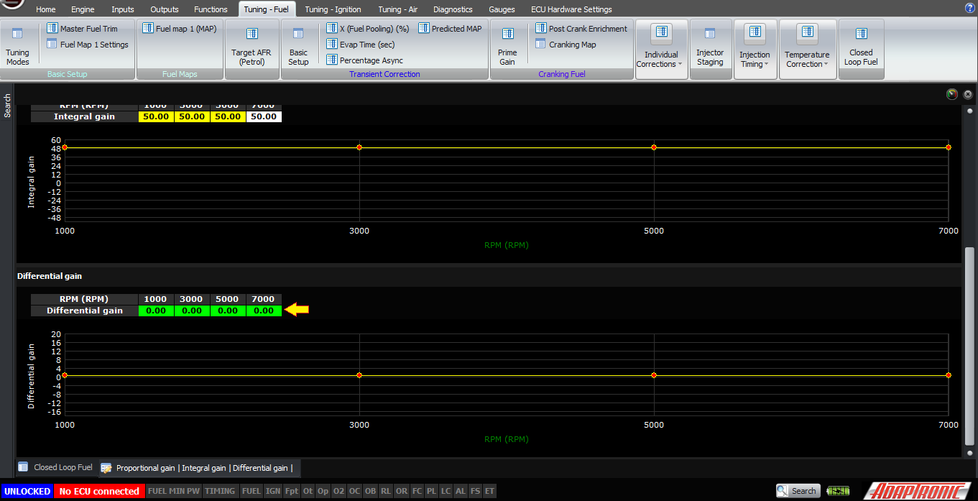Switch to the Home tab

coord(45,9)
